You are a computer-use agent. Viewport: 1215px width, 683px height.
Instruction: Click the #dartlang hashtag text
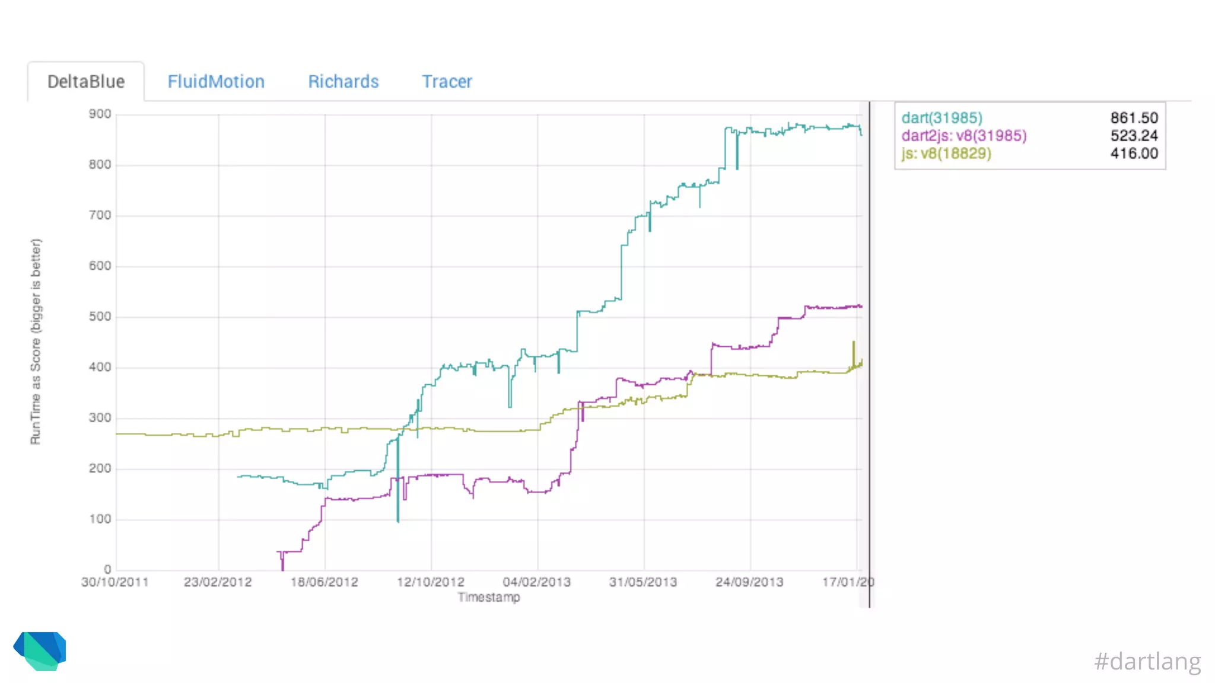(x=1147, y=661)
